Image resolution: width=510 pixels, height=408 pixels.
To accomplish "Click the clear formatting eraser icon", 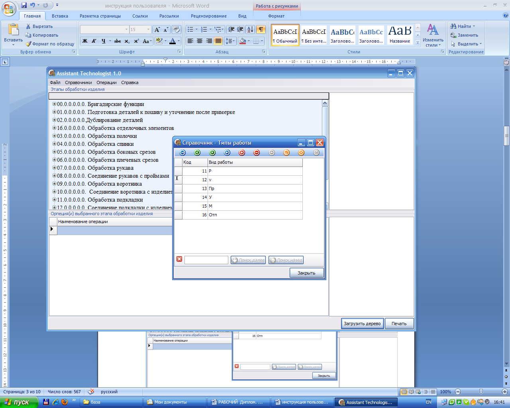I will [177, 29].
